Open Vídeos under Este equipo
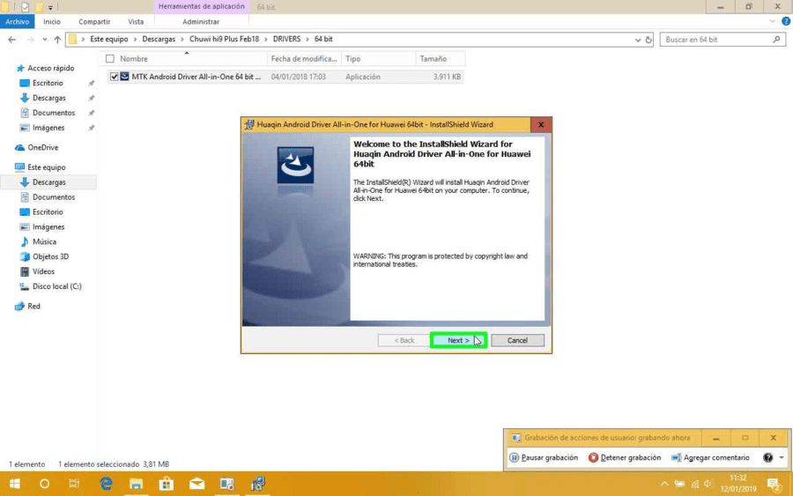Viewport: 793px width, 496px height. [x=43, y=271]
